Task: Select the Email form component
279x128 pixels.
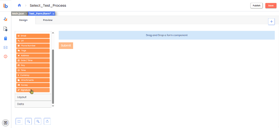Action: pos(33,36)
